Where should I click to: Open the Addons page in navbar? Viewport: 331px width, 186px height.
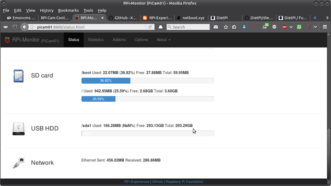tap(119, 40)
